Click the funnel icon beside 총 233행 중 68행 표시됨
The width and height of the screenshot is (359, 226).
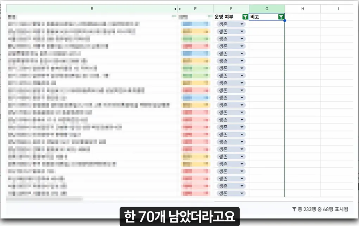coord(294,209)
